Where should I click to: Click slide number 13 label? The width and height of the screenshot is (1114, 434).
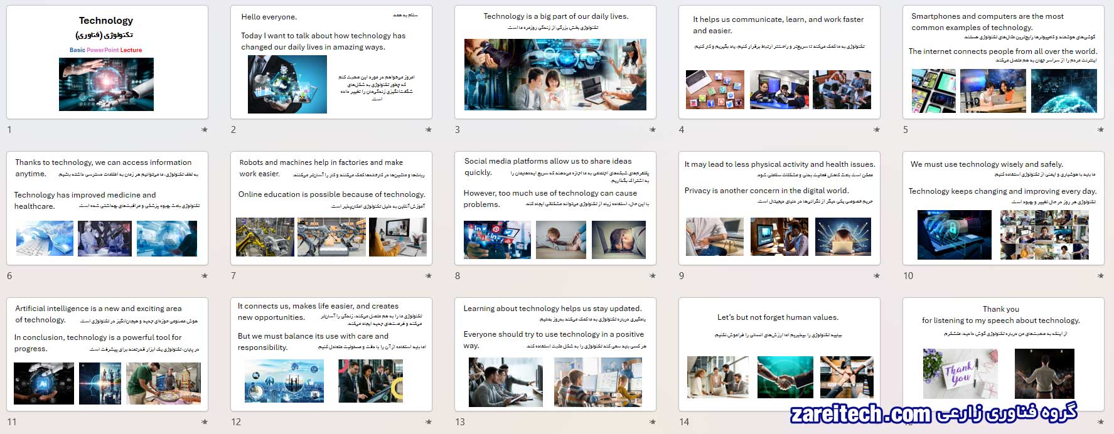pyautogui.click(x=460, y=422)
